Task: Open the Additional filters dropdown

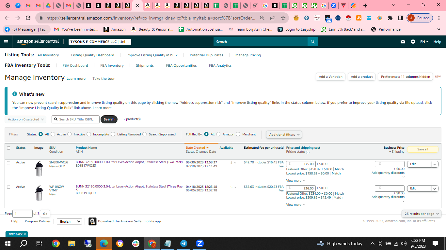Action: coord(284,134)
